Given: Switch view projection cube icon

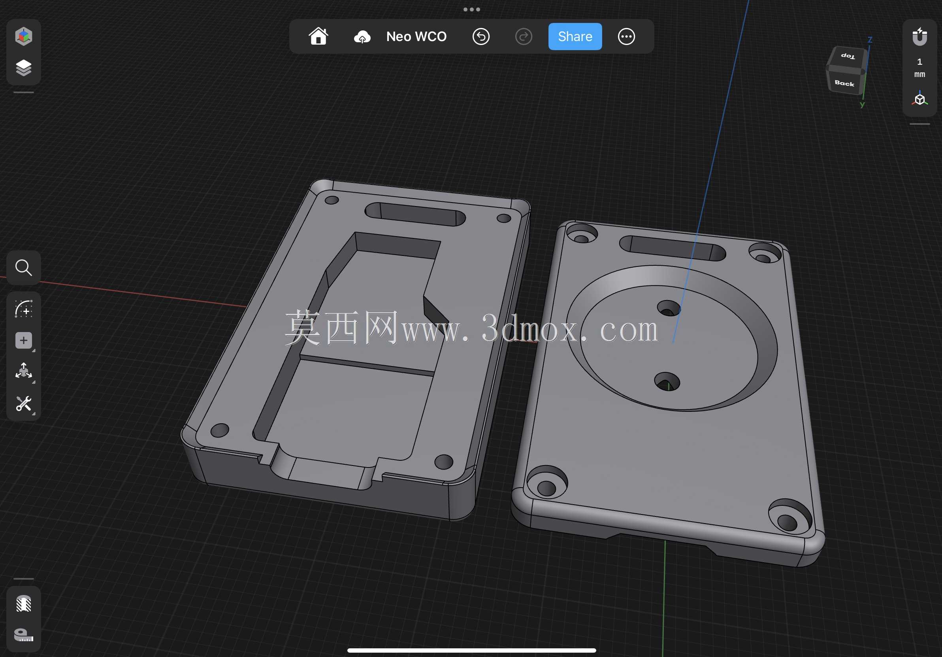Looking at the screenshot, I should point(919,99).
